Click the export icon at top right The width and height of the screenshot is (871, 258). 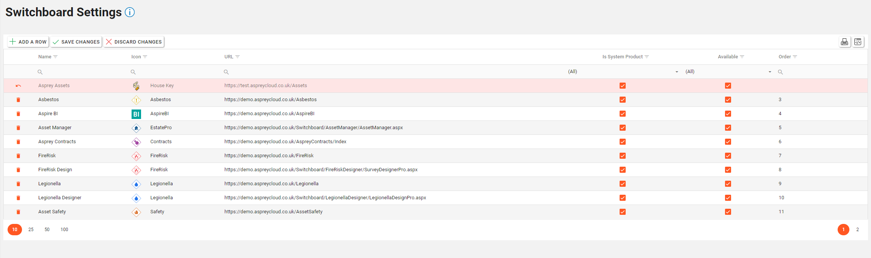pos(858,42)
